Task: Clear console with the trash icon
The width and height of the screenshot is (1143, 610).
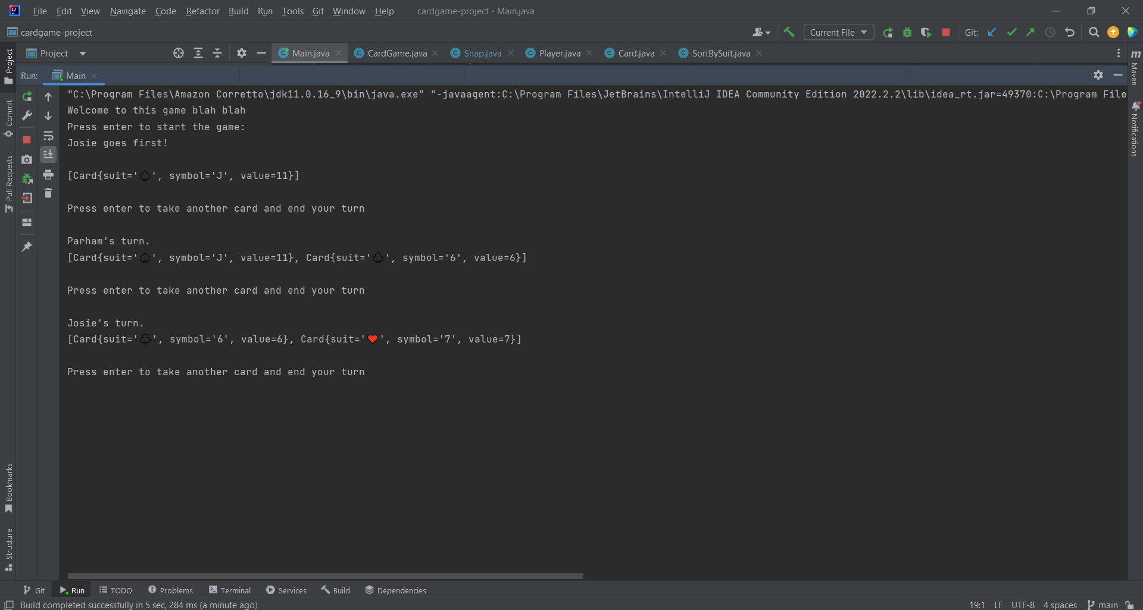Action: (48, 193)
